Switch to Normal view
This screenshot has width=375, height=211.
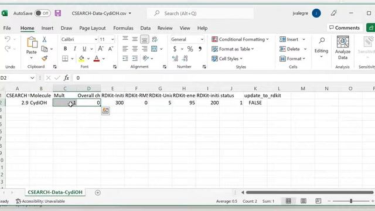(x=288, y=201)
